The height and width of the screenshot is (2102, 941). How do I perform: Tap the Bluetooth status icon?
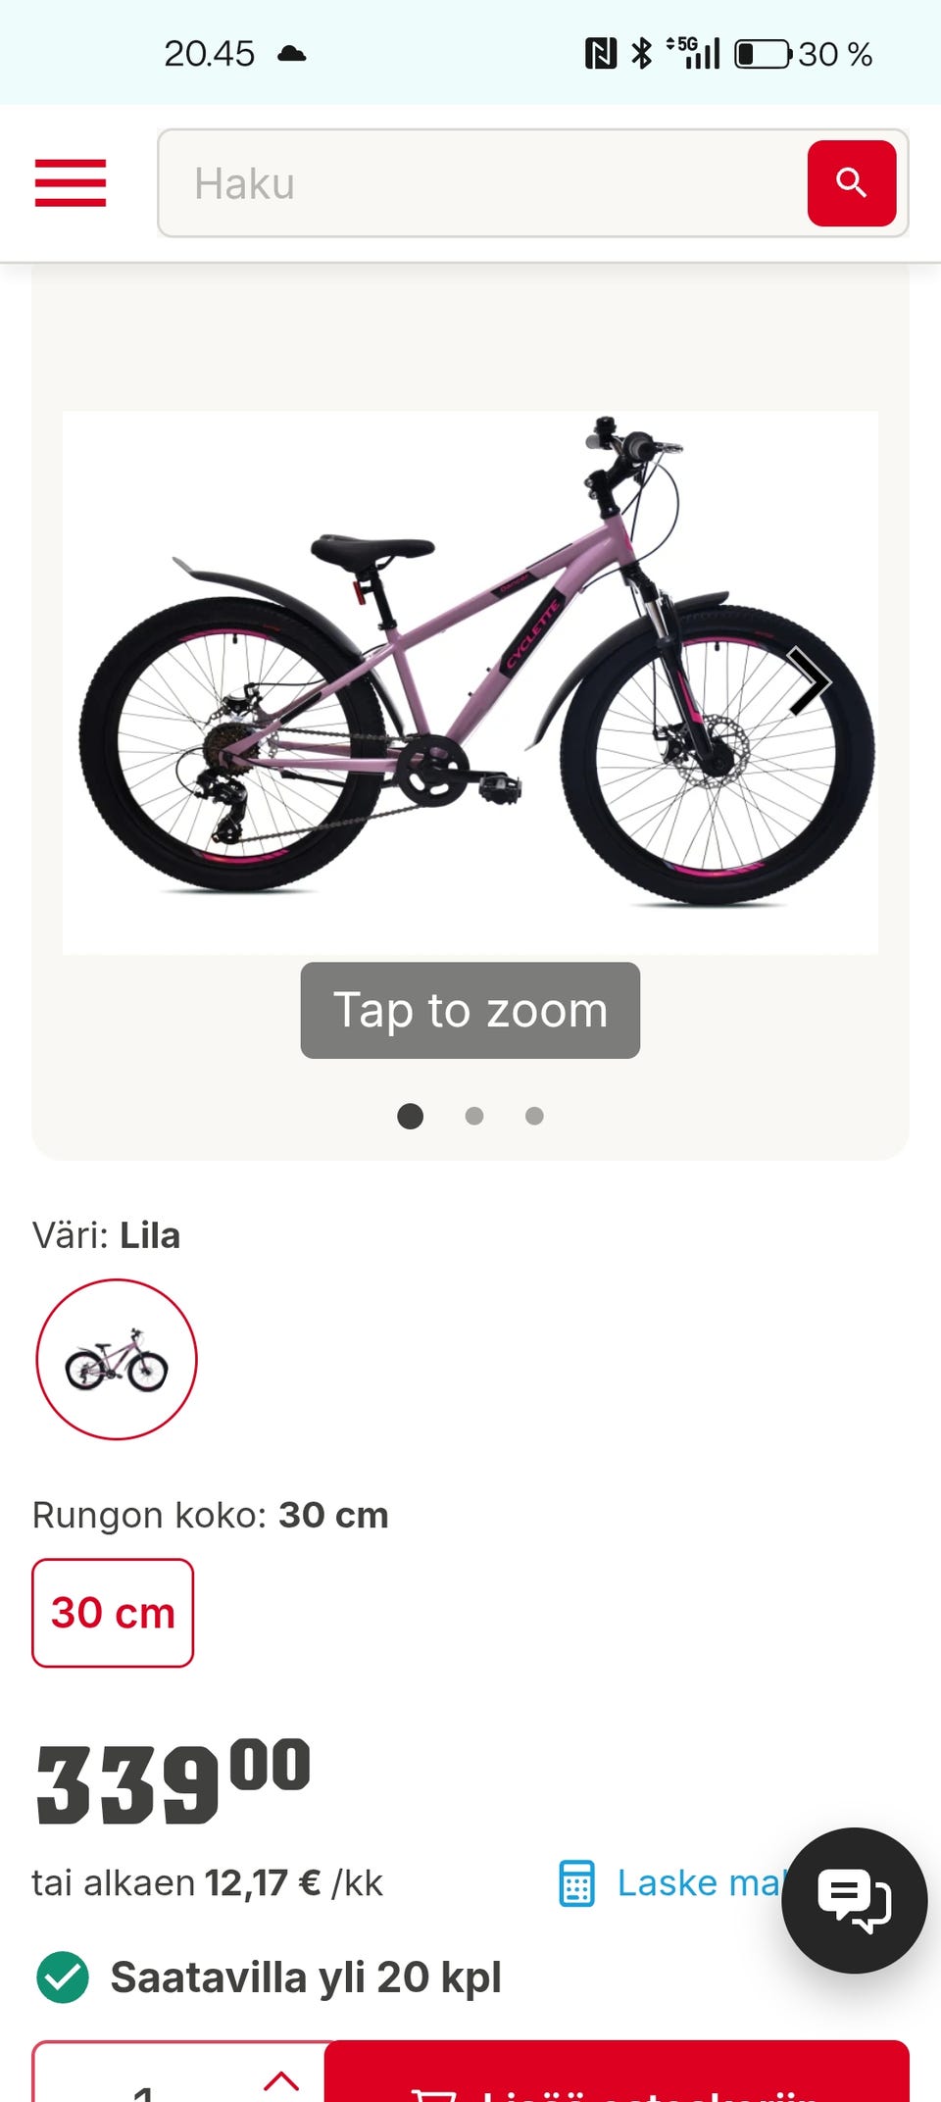641,54
